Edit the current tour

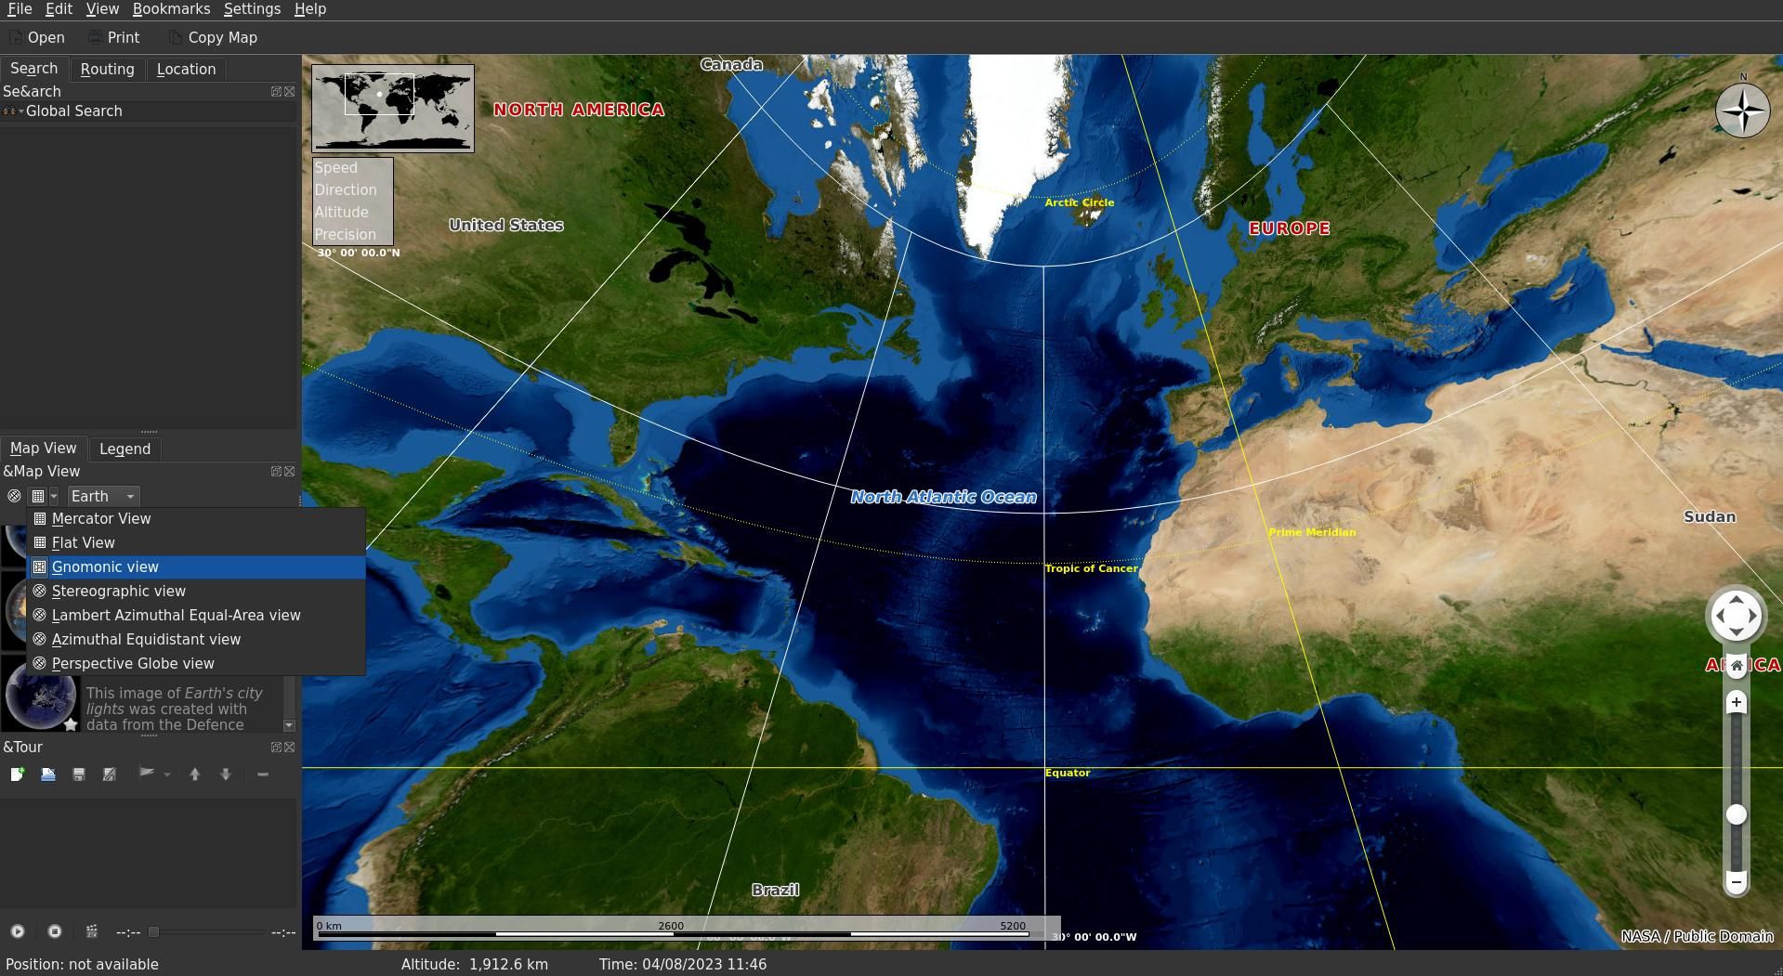point(109,774)
